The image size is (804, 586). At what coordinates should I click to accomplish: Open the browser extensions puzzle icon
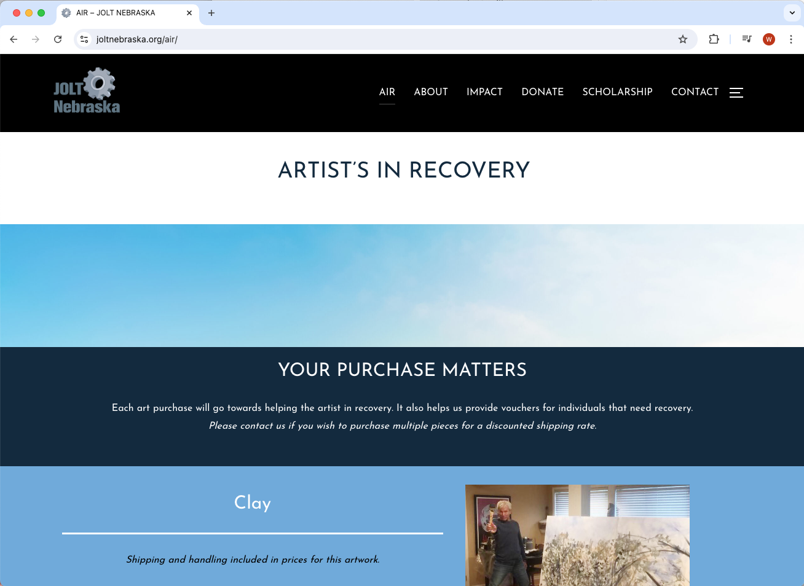714,39
